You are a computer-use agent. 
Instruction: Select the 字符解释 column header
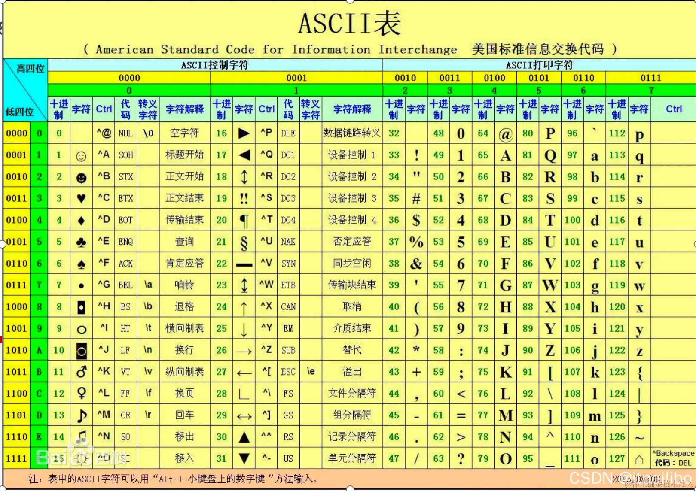coord(184,109)
